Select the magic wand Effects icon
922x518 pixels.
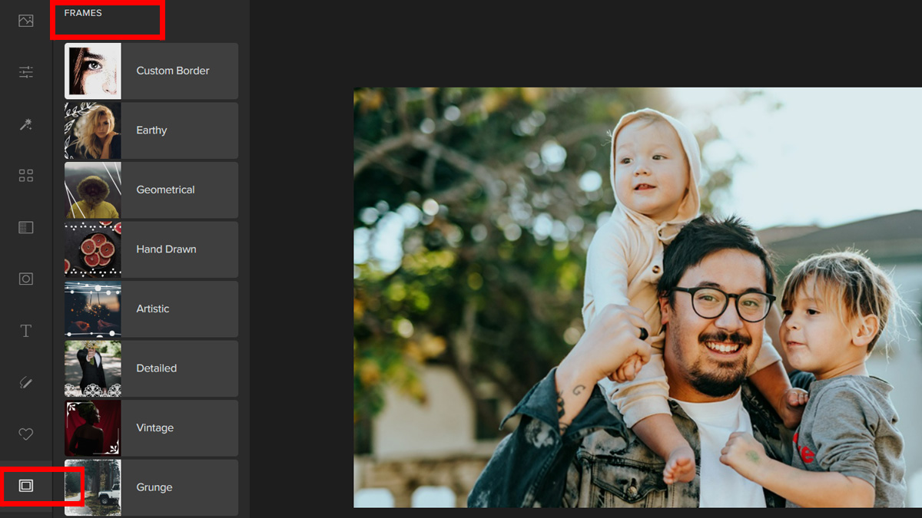26,124
